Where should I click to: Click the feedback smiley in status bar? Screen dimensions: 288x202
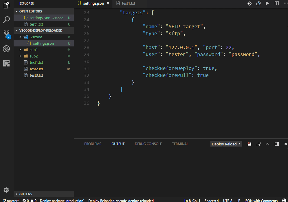[x=284, y=200]
